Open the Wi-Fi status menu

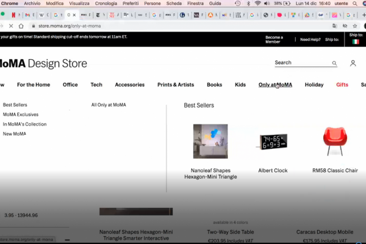257,3
